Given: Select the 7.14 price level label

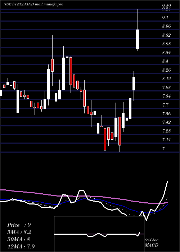Looking at the screenshot, I should click(x=166, y=140).
